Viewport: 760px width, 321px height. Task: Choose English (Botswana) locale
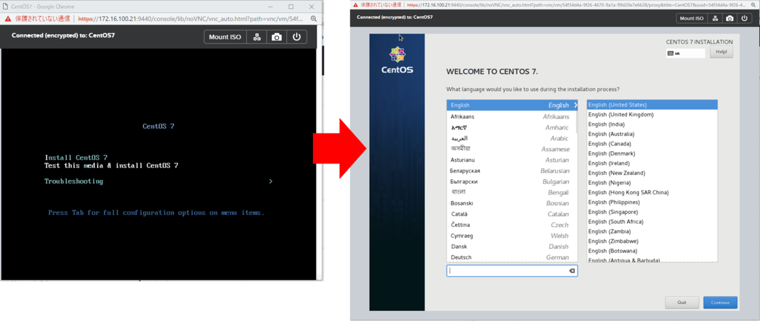click(652, 251)
